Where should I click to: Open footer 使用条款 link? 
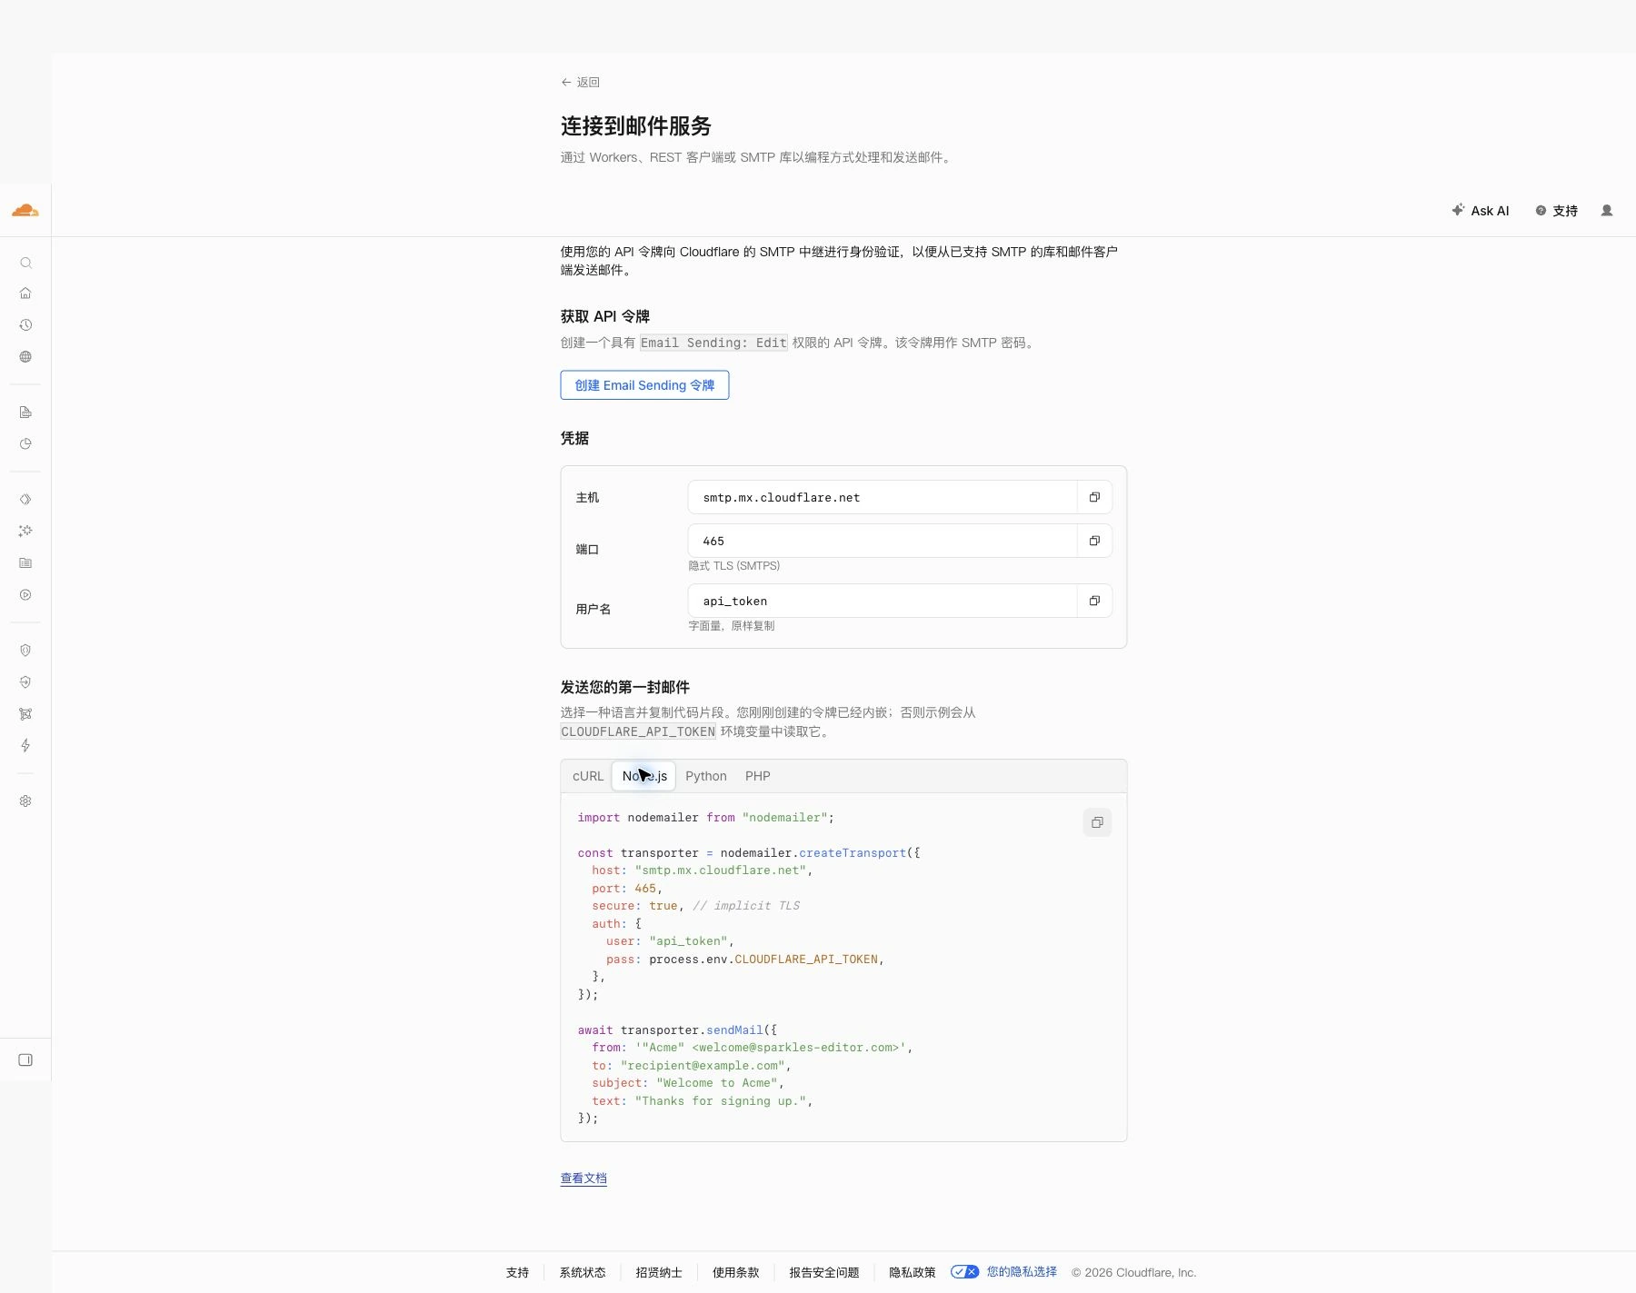(x=735, y=1272)
